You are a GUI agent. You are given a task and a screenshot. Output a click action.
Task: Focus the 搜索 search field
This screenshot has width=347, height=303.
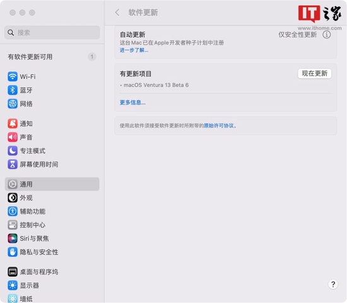click(52, 33)
